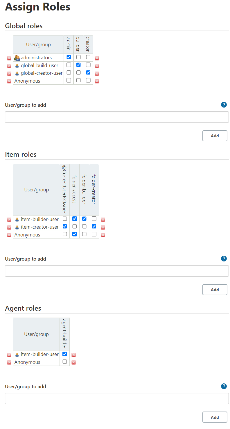Click help icon for Agent roles add field

(x=224, y=386)
